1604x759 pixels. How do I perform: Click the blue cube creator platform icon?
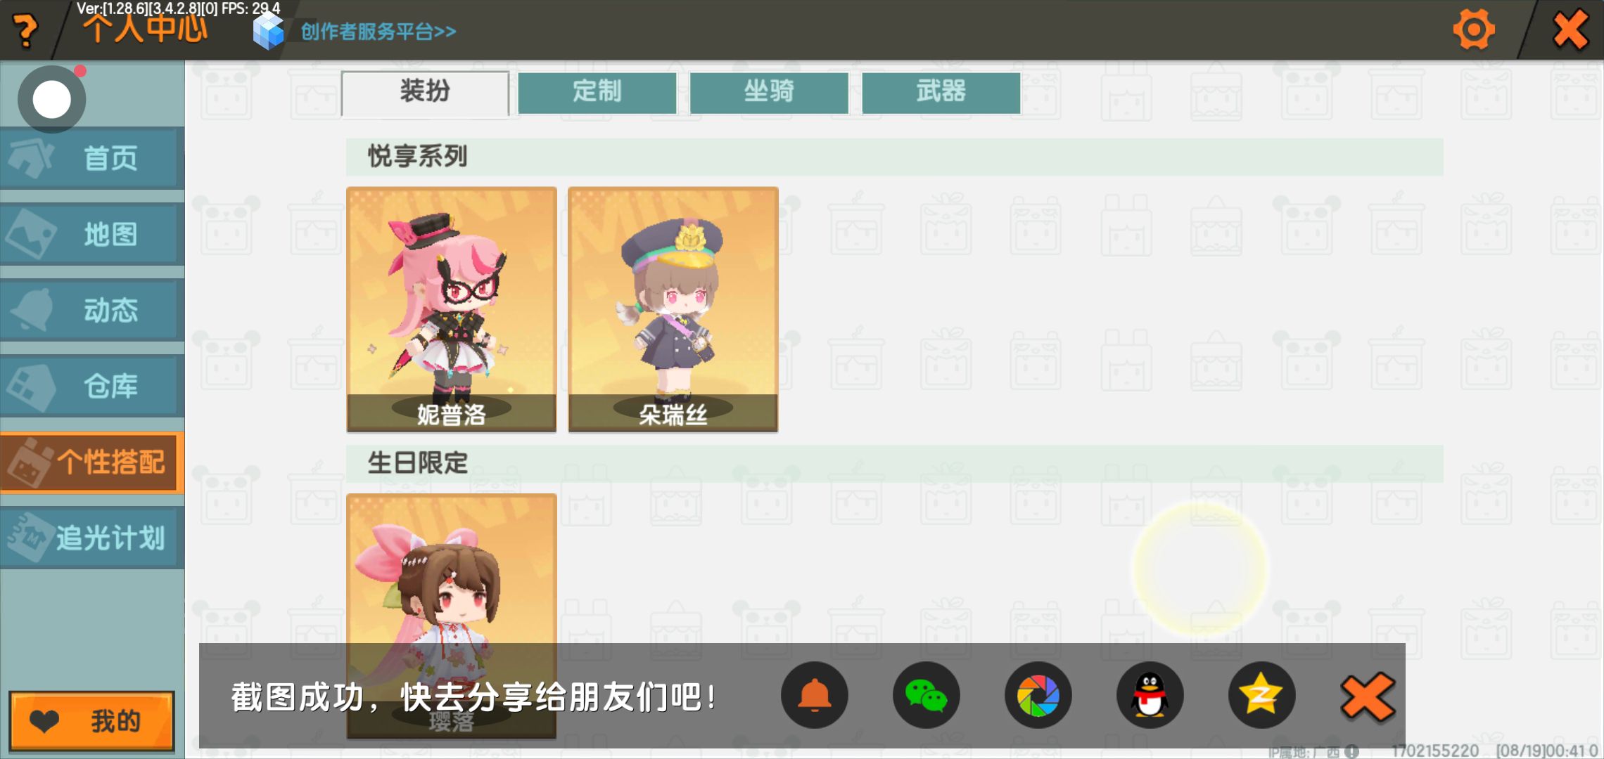tap(268, 31)
